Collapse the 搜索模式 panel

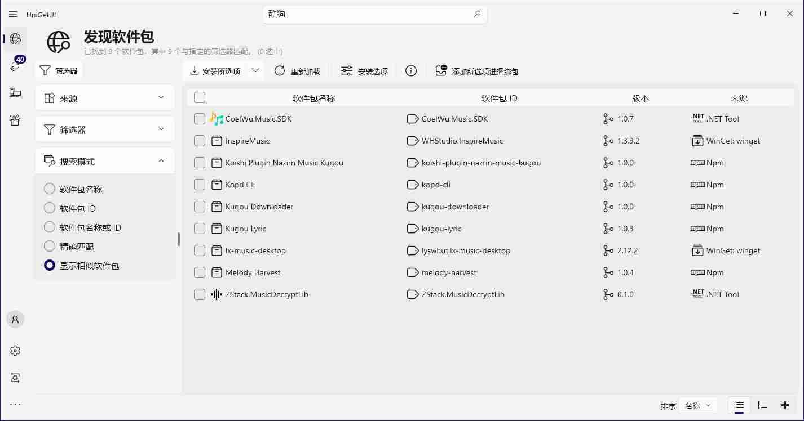pos(105,161)
